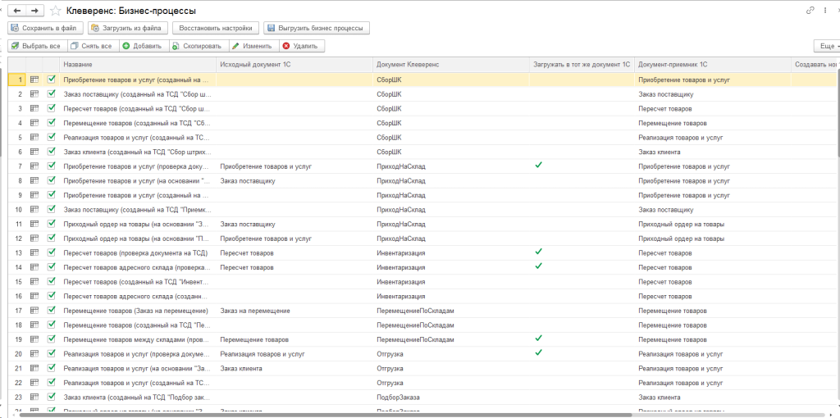Toggle checkbox for row 10 Заказ поставщику
Screen dimensions: 840x418
pos(52,210)
